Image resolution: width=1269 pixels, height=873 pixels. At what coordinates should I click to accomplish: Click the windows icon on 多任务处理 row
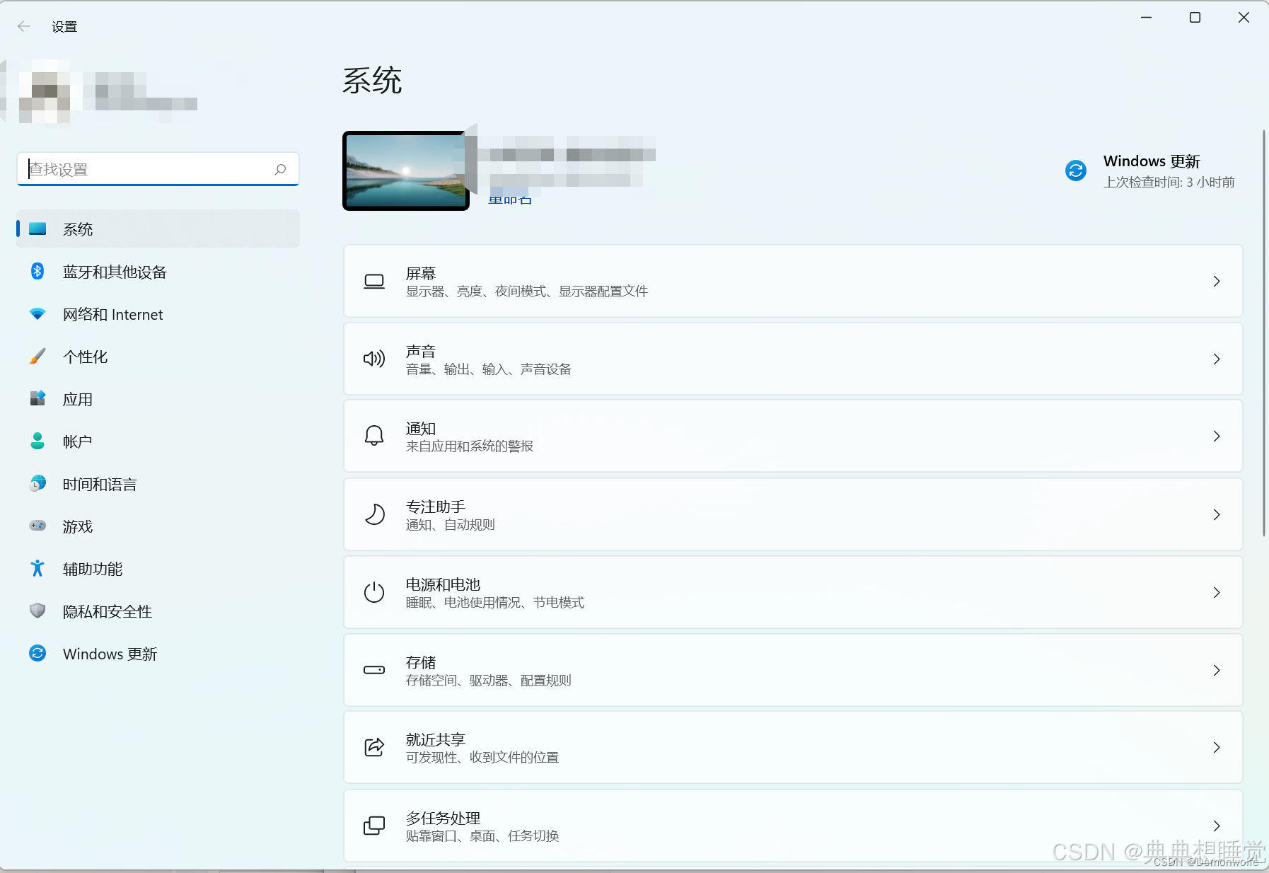[x=374, y=826]
